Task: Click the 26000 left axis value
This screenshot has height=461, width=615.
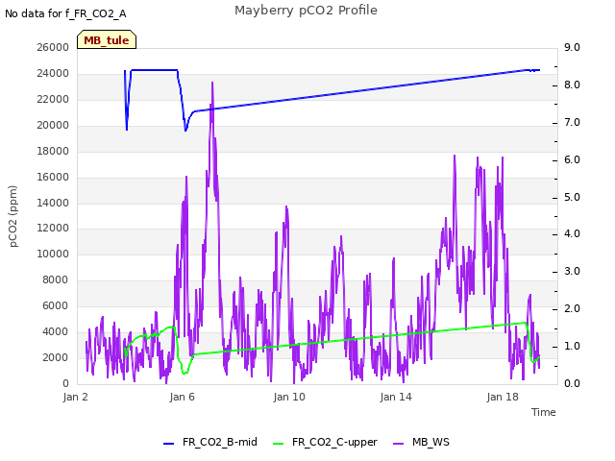Action: pyautogui.click(x=53, y=47)
